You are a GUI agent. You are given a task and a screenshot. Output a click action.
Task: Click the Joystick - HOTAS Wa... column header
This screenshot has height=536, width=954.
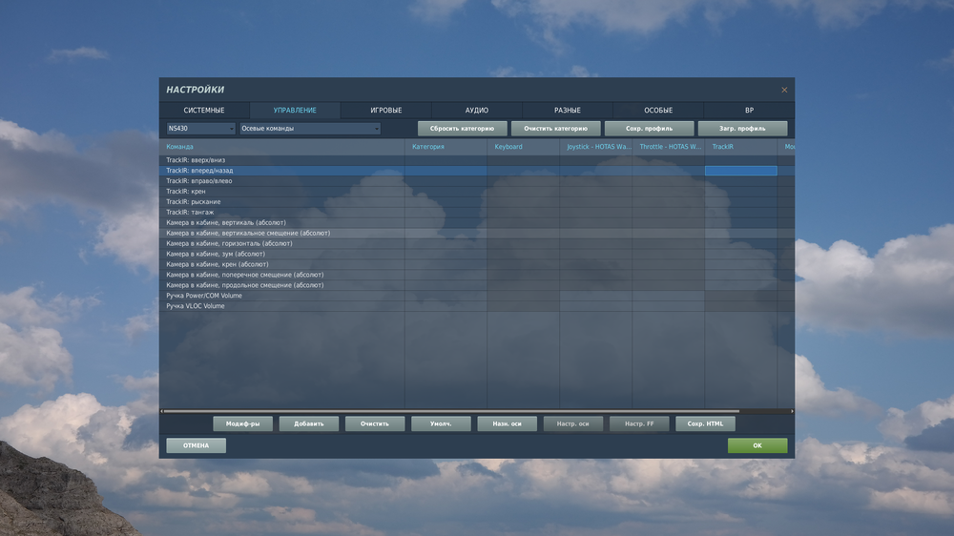click(x=596, y=147)
